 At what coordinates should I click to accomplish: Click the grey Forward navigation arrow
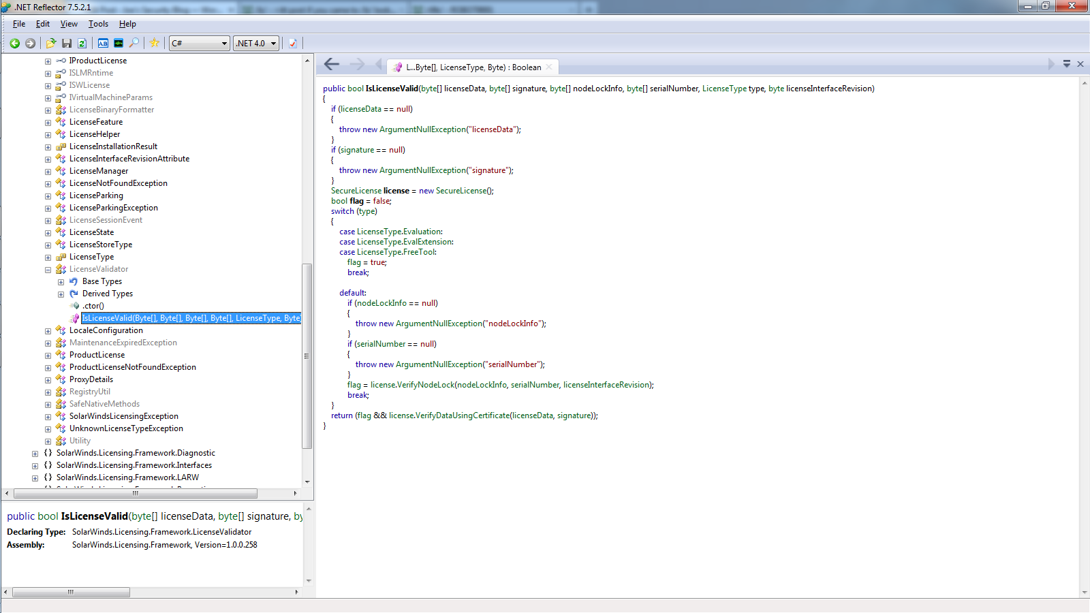30,43
